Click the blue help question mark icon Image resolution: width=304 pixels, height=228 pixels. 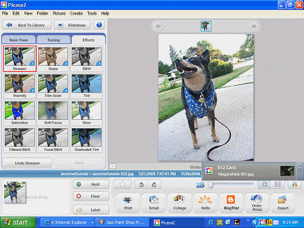[x=99, y=25]
